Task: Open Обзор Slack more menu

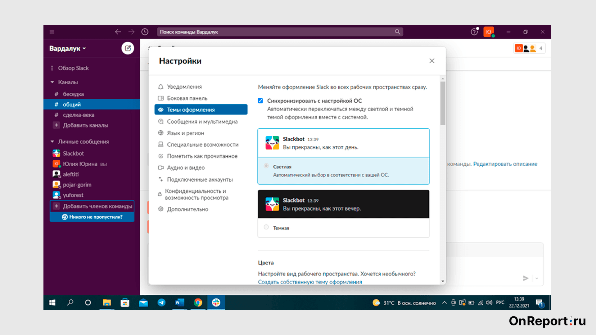Action: pos(52,68)
